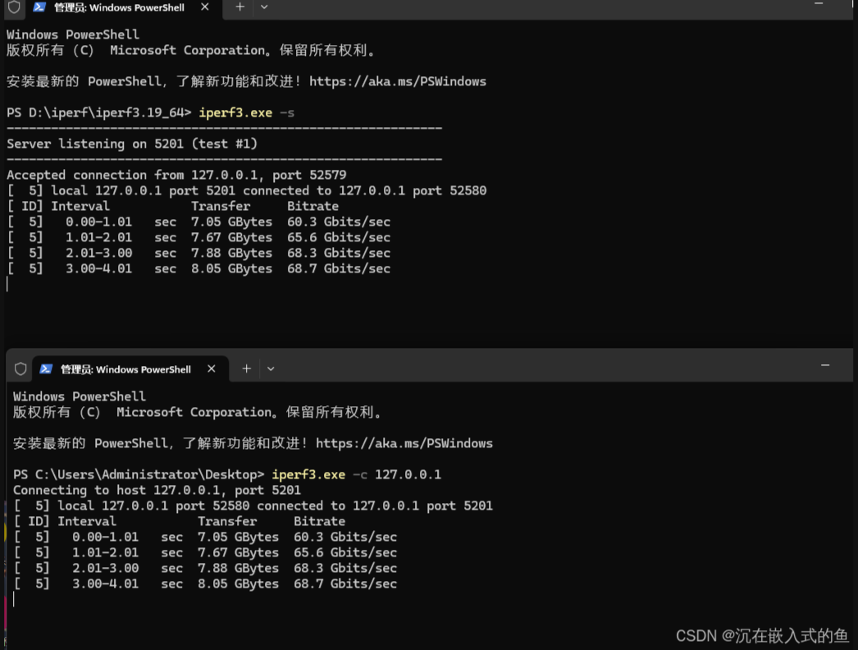858x650 pixels.
Task: Click the iperf3.exe -s command text
Action: [246, 112]
